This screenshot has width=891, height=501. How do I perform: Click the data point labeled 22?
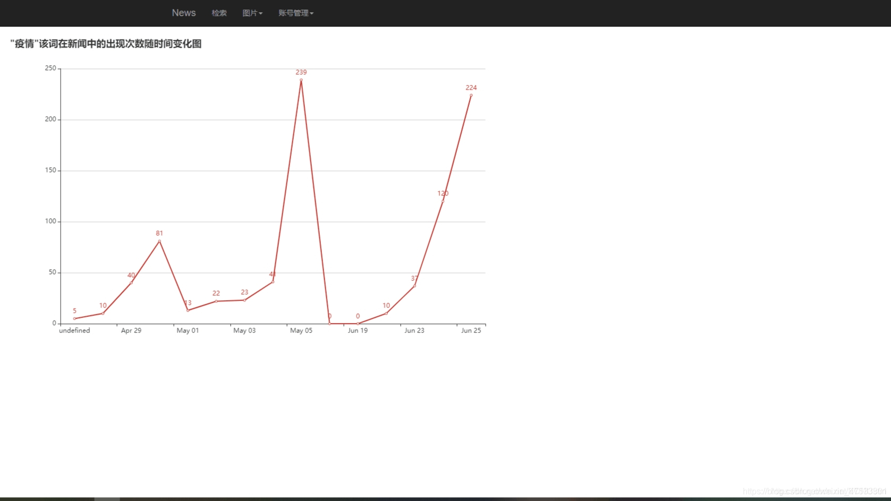coord(216,301)
